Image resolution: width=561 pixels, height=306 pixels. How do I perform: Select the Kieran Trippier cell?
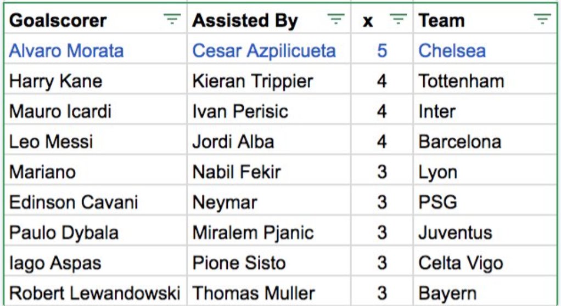(x=269, y=80)
